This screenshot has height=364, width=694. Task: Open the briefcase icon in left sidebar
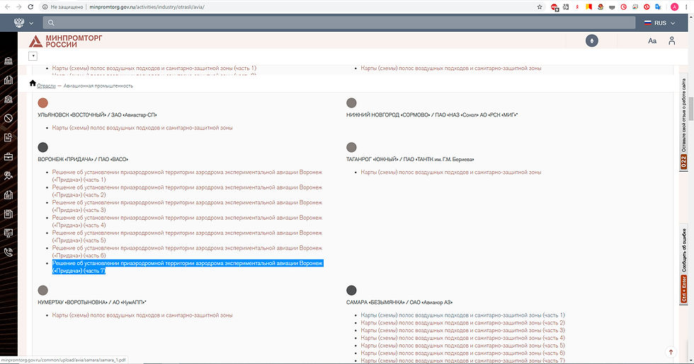coord(8,156)
